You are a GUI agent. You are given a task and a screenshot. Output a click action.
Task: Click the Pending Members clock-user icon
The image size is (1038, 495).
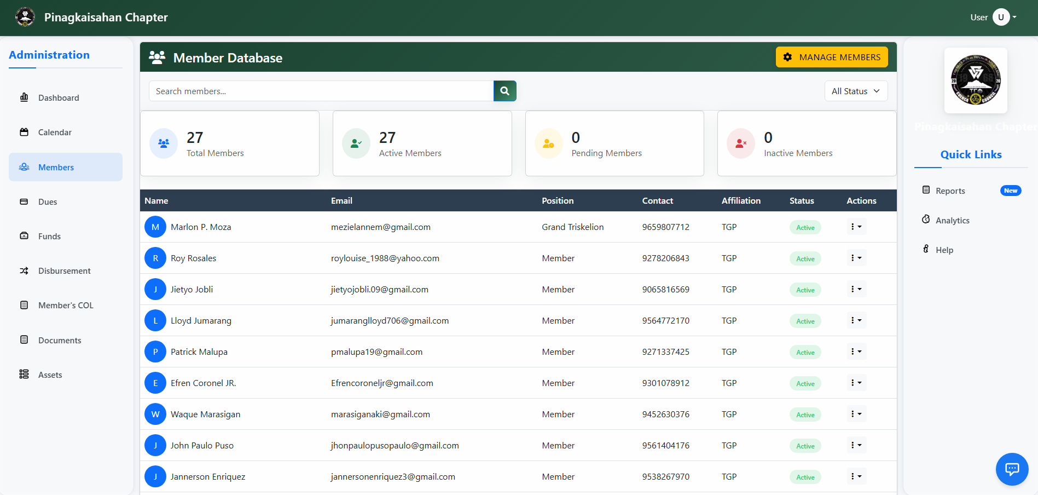[548, 143]
